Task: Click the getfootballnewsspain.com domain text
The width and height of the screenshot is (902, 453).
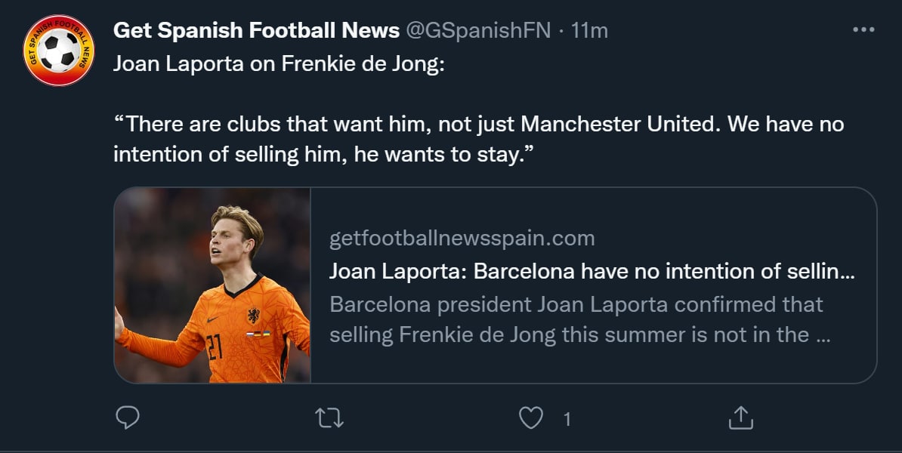Action: pyautogui.click(x=462, y=239)
